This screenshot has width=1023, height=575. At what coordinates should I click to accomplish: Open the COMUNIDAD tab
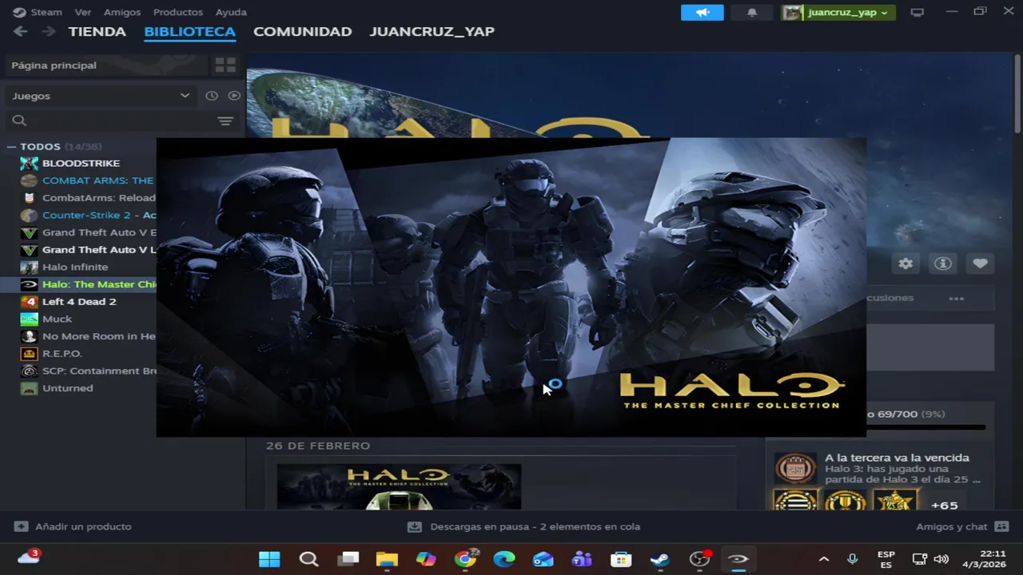(x=303, y=31)
